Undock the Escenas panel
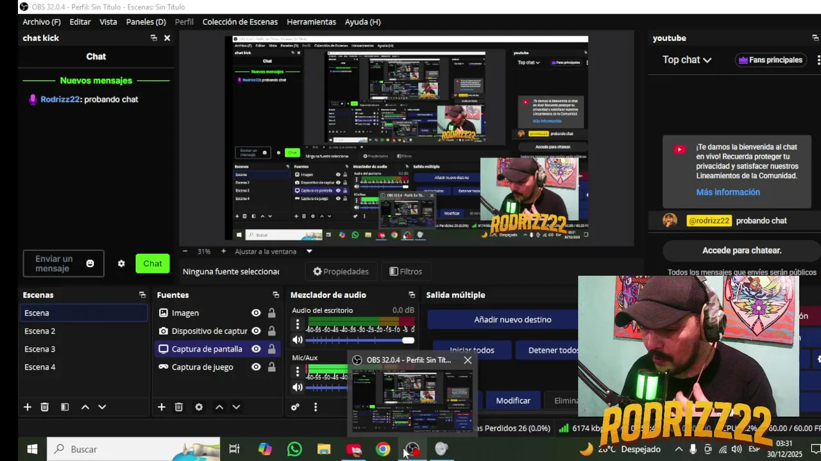The width and height of the screenshot is (821, 461). tap(142, 295)
